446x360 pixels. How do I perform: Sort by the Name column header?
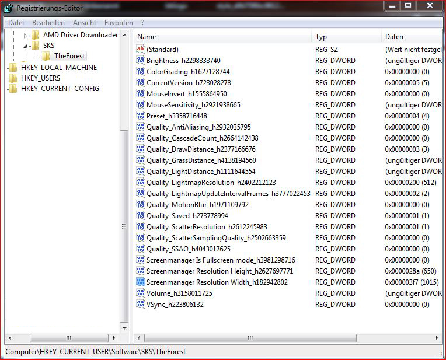point(222,37)
